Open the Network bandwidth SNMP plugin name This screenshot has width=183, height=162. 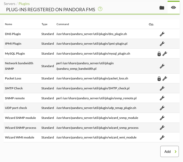click(19, 66)
